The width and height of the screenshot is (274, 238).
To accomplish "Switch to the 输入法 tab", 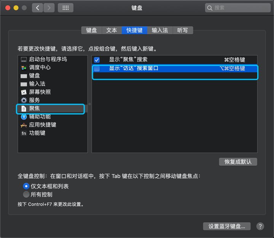I will coord(160,30).
